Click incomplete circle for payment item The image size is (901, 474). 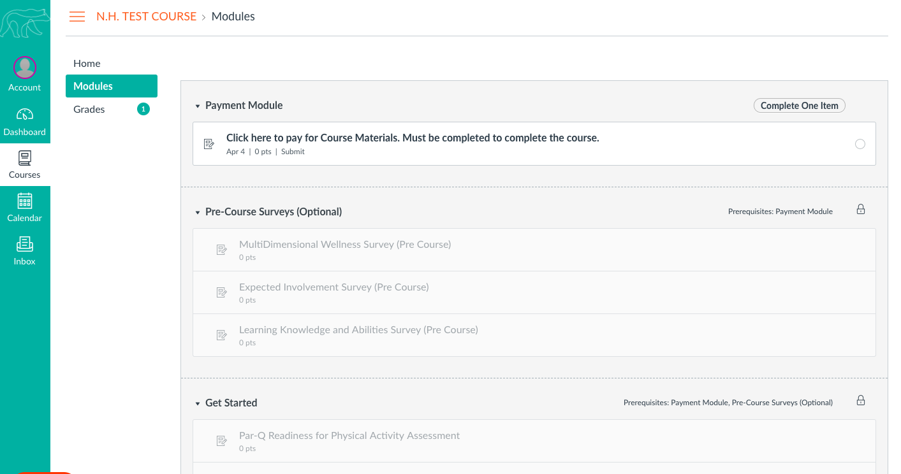pos(860,144)
